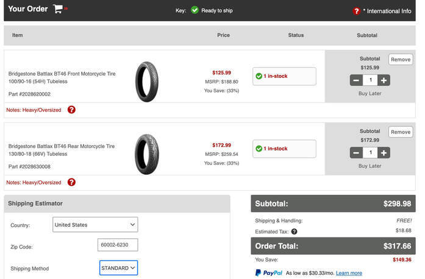Click the green Ready to ship checkmark icon

coord(195,10)
